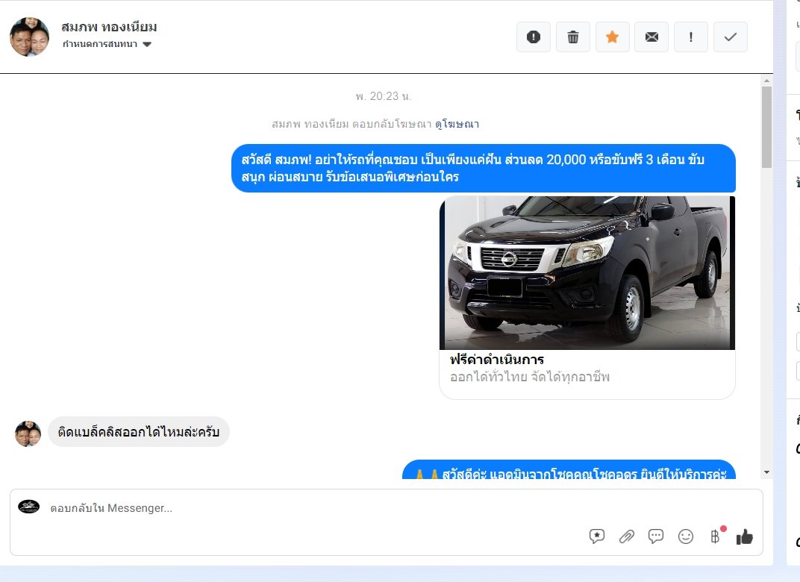Click the สมภพ ทองเนียม name in the header
This screenshot has height=582, width=800.
coord(109,28)
